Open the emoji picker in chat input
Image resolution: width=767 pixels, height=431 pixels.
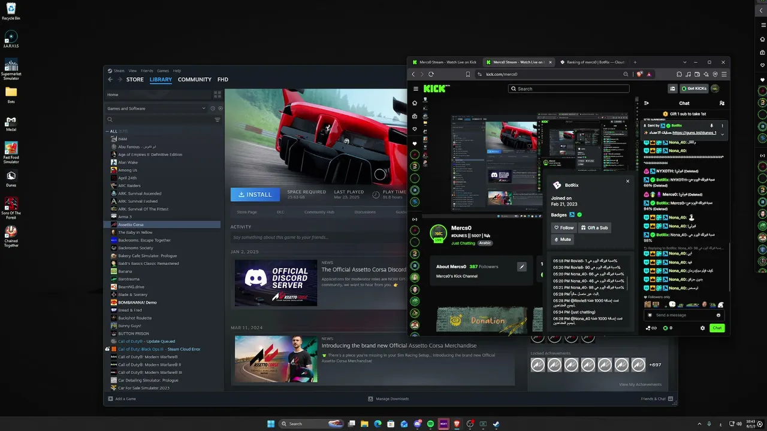718,315
